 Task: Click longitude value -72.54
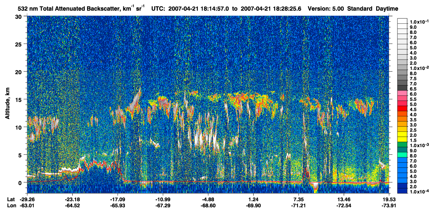point(344,205)
